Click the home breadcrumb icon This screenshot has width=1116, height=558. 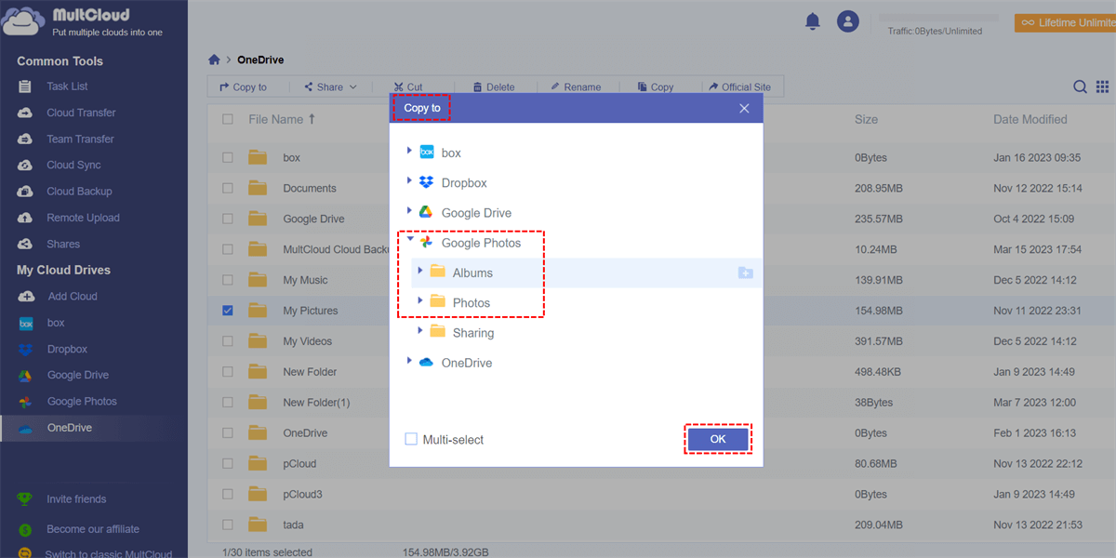coord(215,60)
